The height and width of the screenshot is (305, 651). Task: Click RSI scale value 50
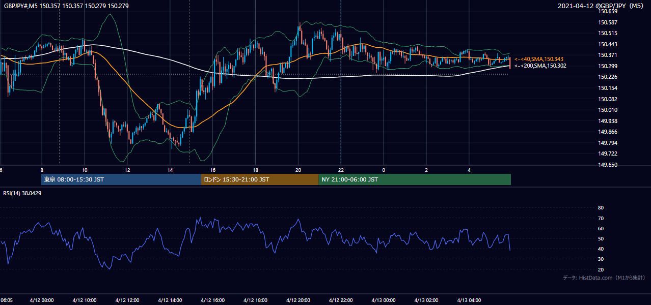pos(601,238)
